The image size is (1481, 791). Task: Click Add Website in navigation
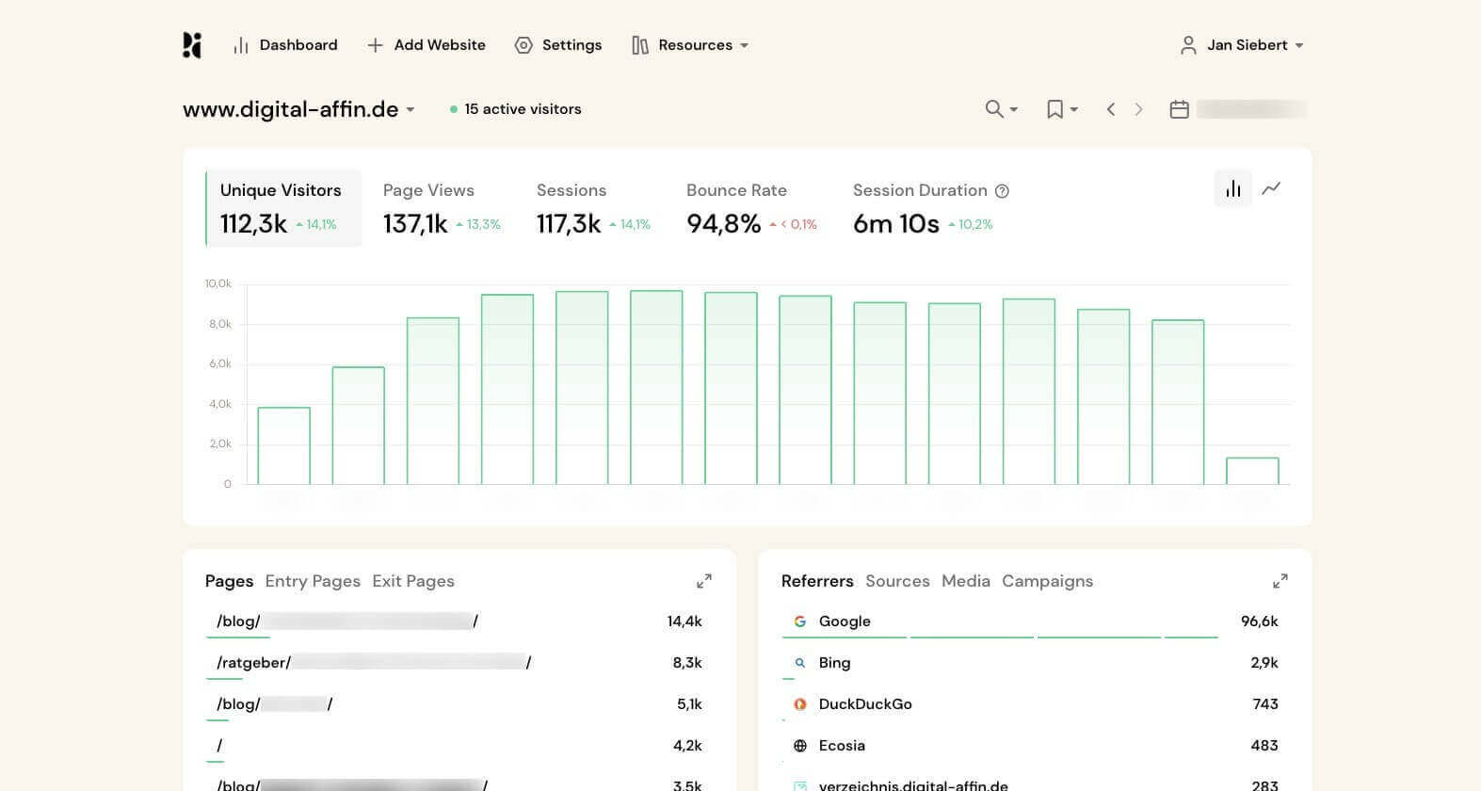point(427,45)
